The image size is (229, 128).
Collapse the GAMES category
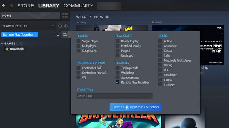tap(2, 43)
